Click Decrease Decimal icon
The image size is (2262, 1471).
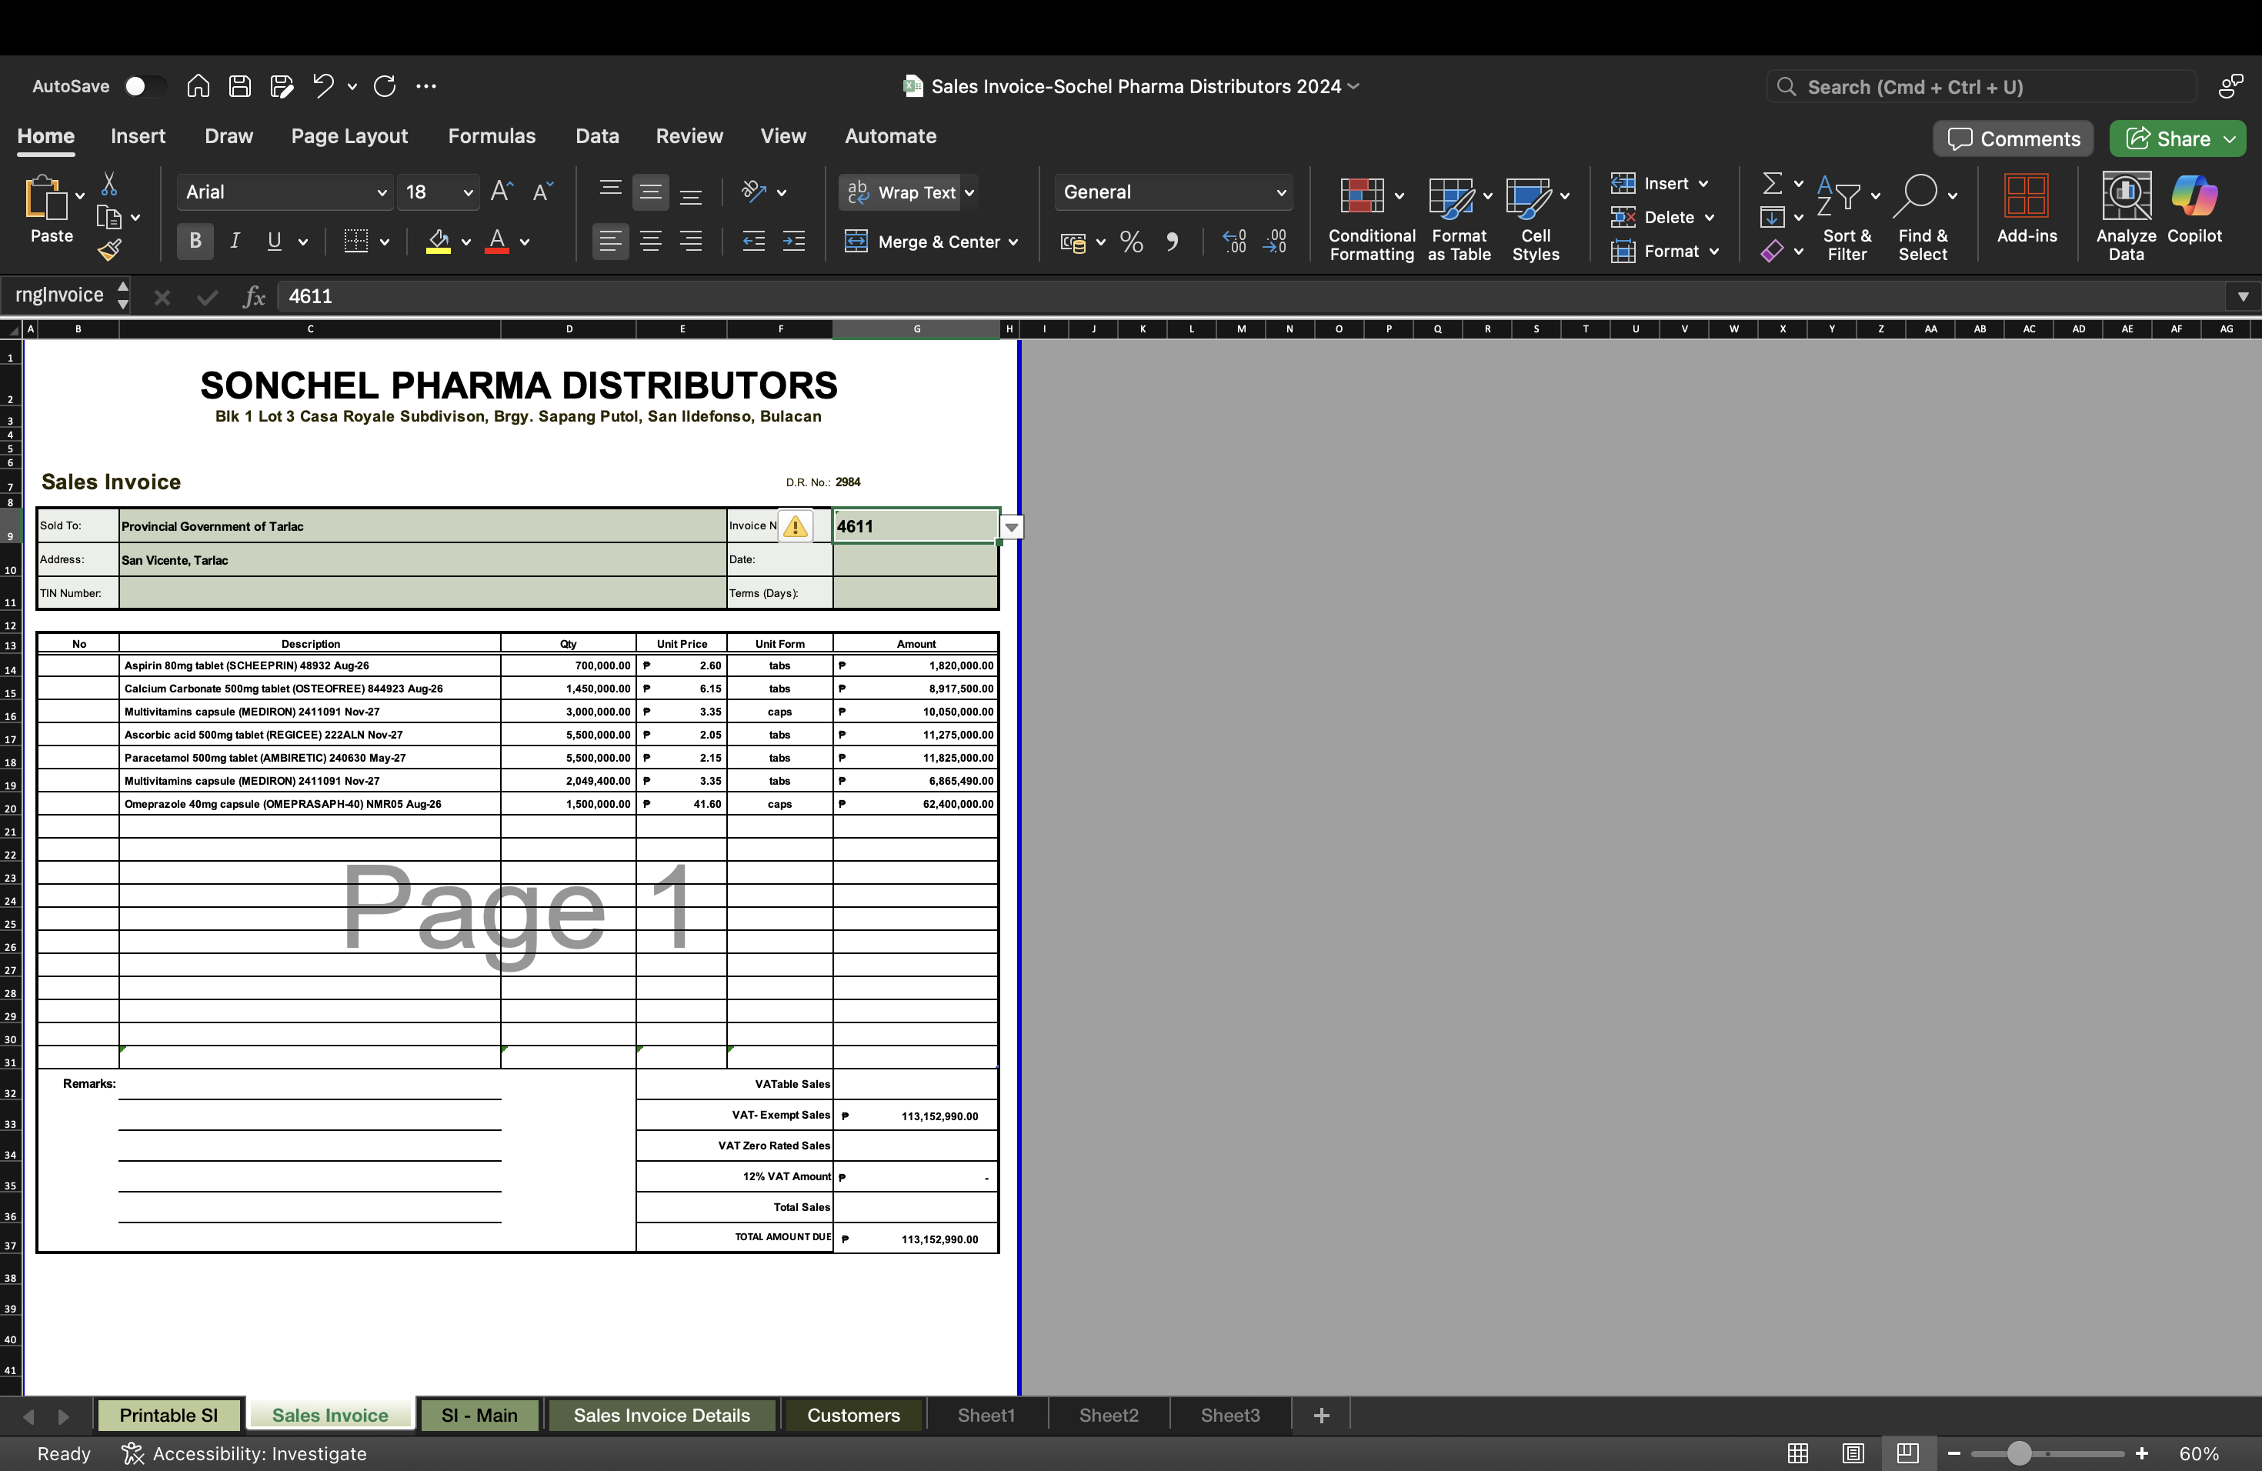point(1275,242)
